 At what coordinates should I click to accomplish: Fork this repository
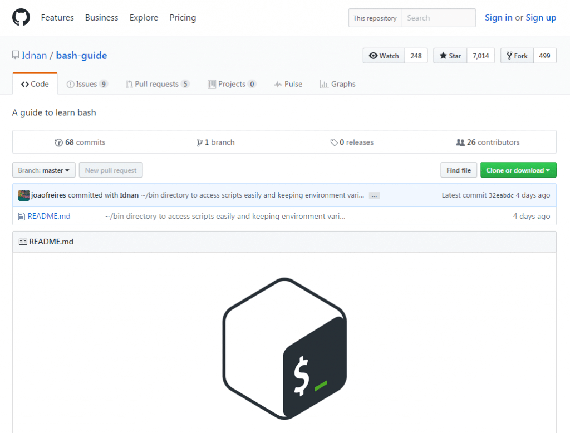click(x=517, y=56)
